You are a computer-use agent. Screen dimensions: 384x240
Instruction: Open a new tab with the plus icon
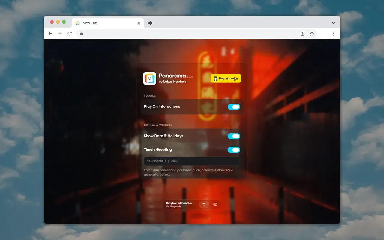(x=150, y=23)
